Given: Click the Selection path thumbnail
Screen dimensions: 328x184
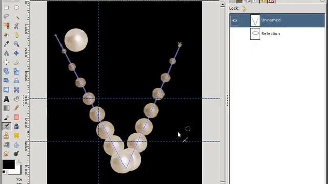Looking at the screenshot, I should pos(255,34).
